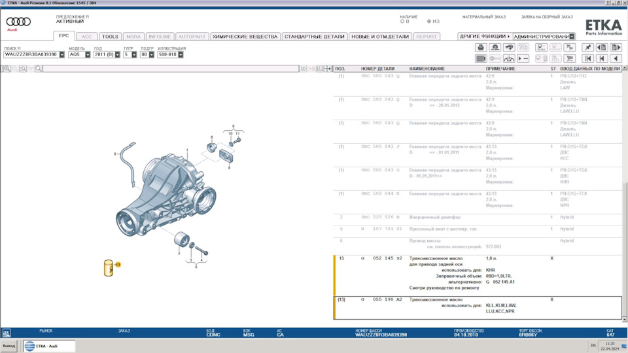The height and width of the screenshot is (353, 628).
Task: Open the Химические вещества tab
Action: [245, 37]
